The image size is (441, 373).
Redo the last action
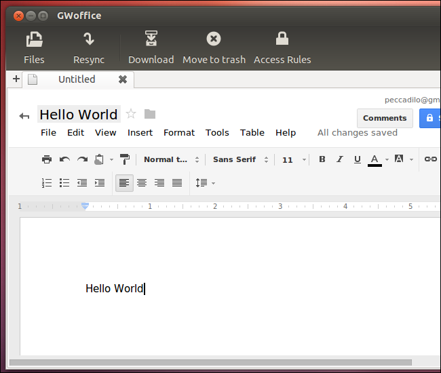(82, 159)
